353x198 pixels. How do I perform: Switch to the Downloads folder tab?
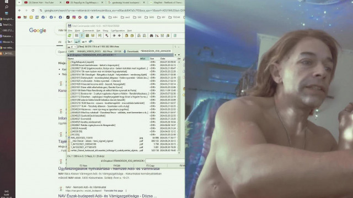click(x=131, y=51)
